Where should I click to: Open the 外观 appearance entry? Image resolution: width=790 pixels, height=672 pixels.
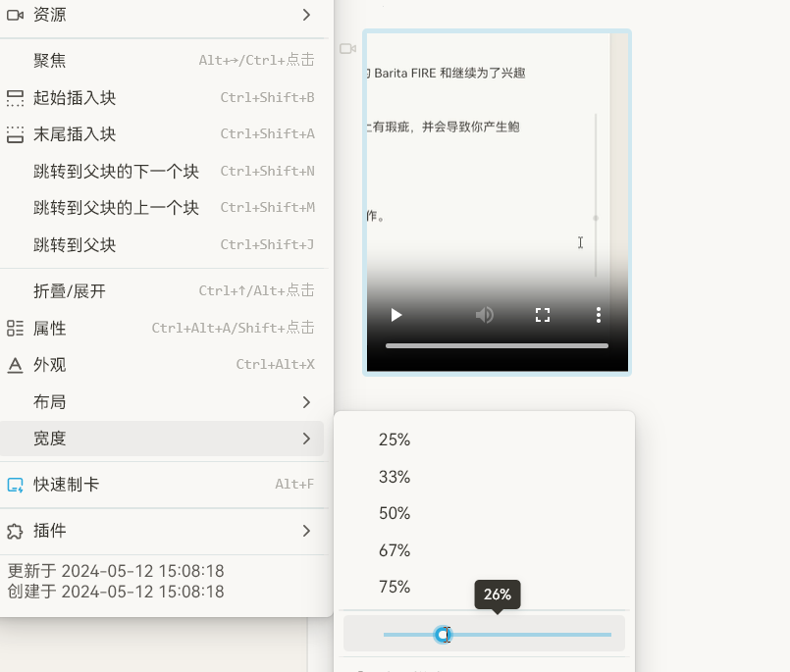pos(161,365)
